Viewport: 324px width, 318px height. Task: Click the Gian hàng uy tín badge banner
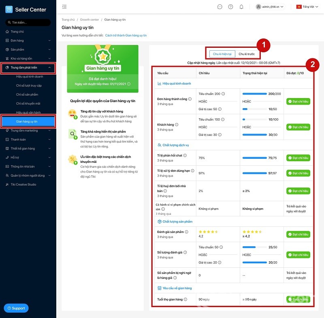103,68
